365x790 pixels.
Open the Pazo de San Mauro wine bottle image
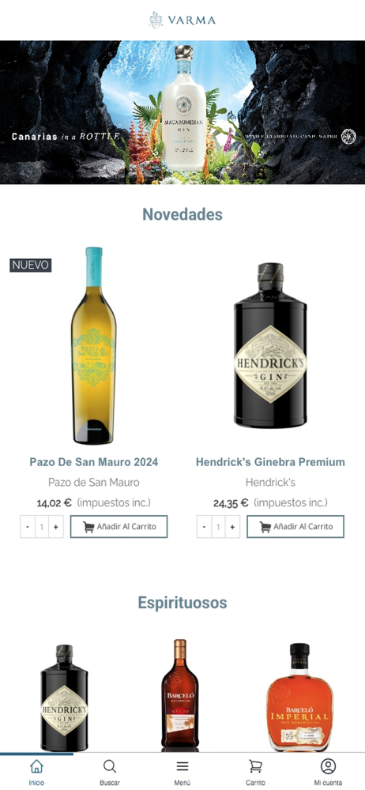tap(94, 346)
